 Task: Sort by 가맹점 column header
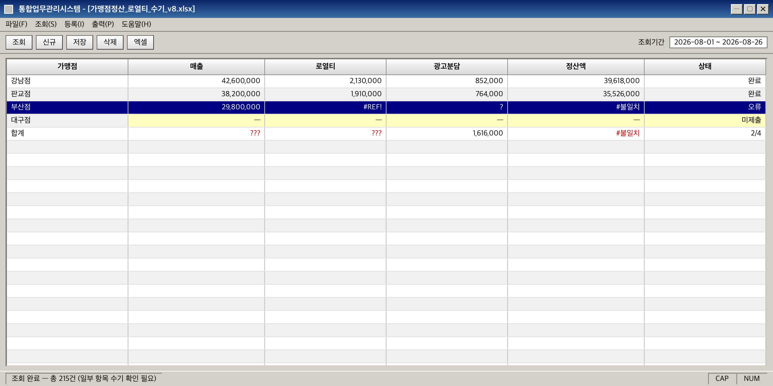tap(67, 67)
